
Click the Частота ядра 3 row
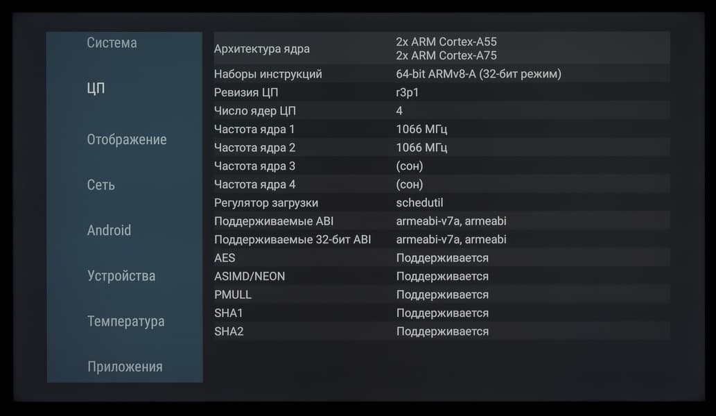[442, 166]
